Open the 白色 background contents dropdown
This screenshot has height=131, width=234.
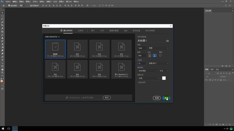pos(149,78)
